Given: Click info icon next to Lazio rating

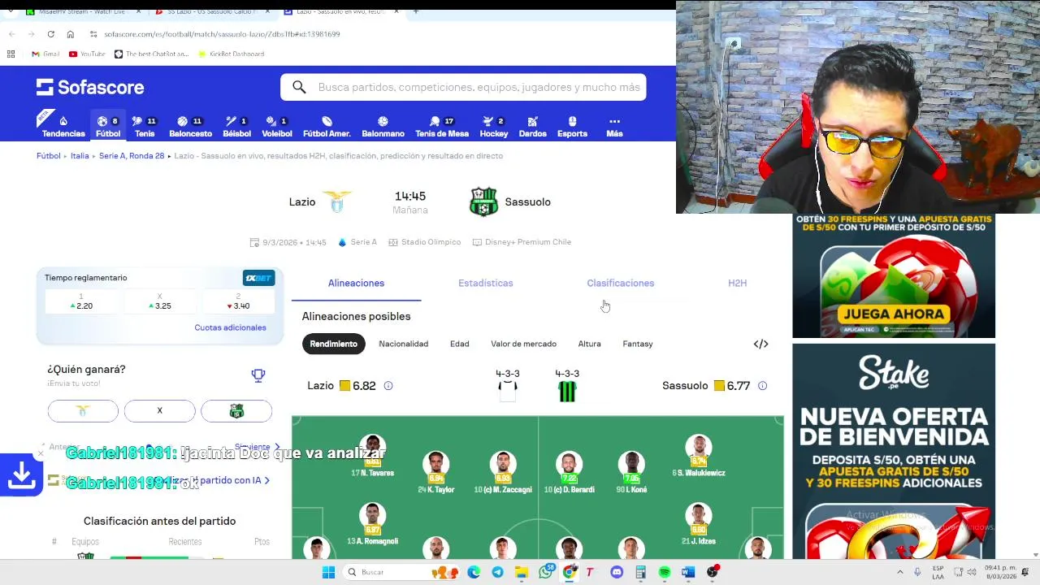Looking at the screenshot, I should (x=388, y=386).
